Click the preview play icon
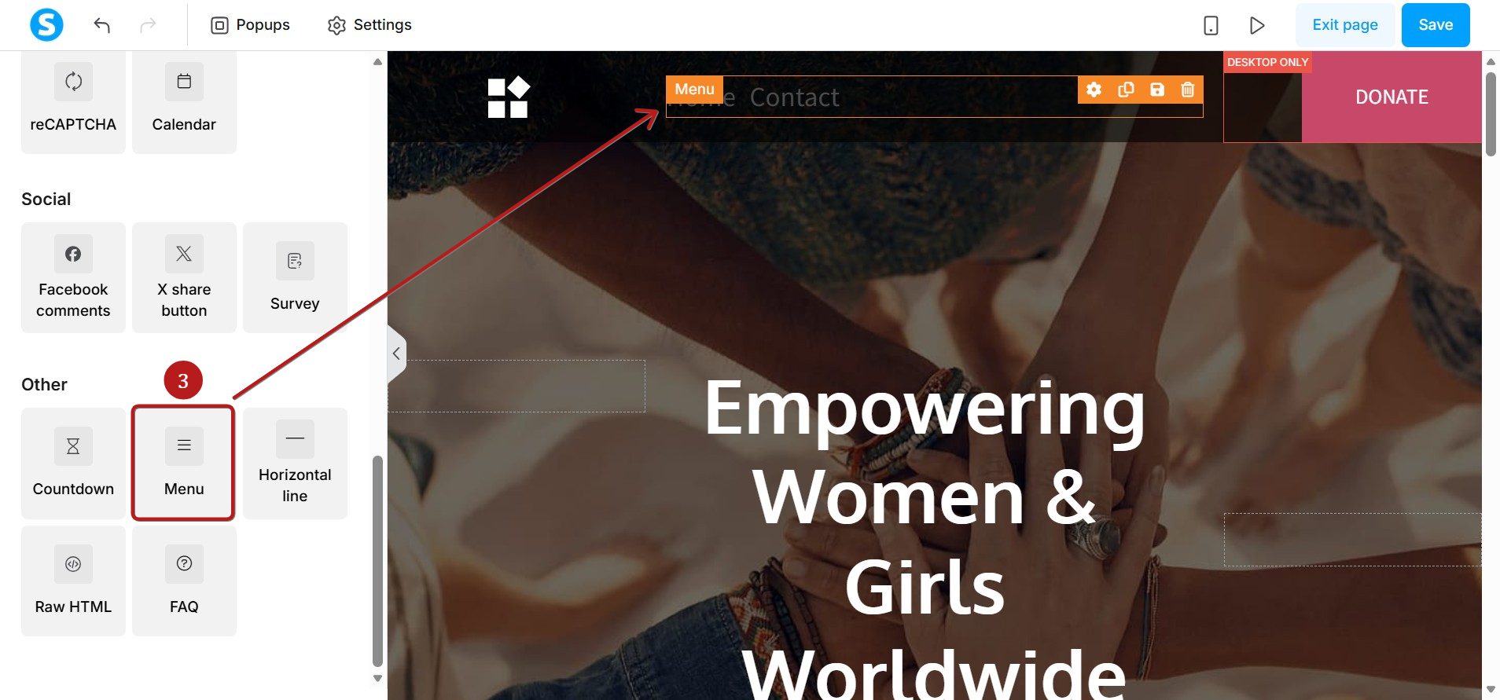This screenshot has width=1500, height=700. tap(1257, 25)
